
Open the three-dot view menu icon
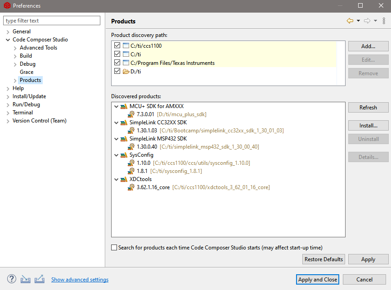tap(384, 21)
